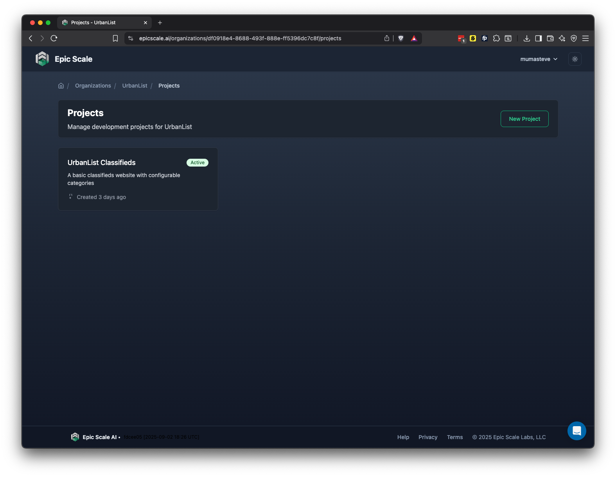Open Leo AI sparkle icon
The image size is (616, 477).
point(562,38)
